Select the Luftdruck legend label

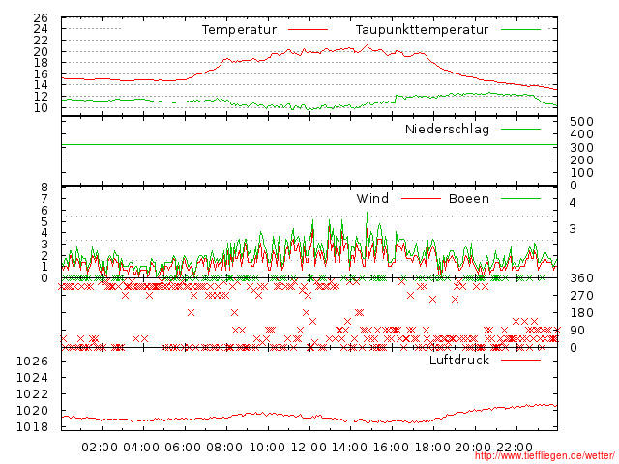[459, 361]
